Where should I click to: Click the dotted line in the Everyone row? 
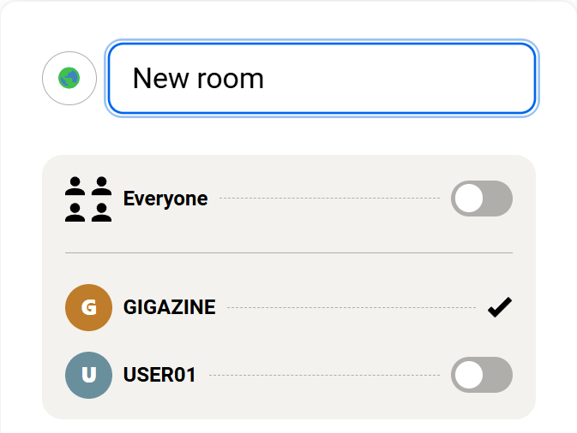pos(330,199)
